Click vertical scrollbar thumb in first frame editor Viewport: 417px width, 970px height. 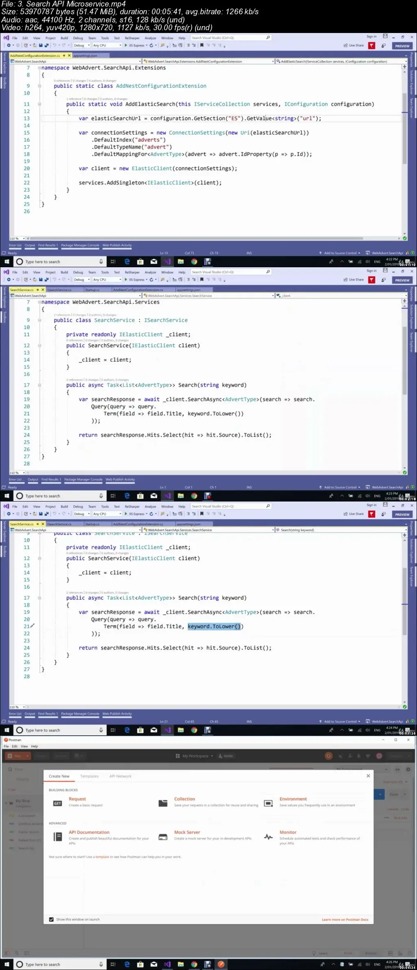[x=405, y=128]
